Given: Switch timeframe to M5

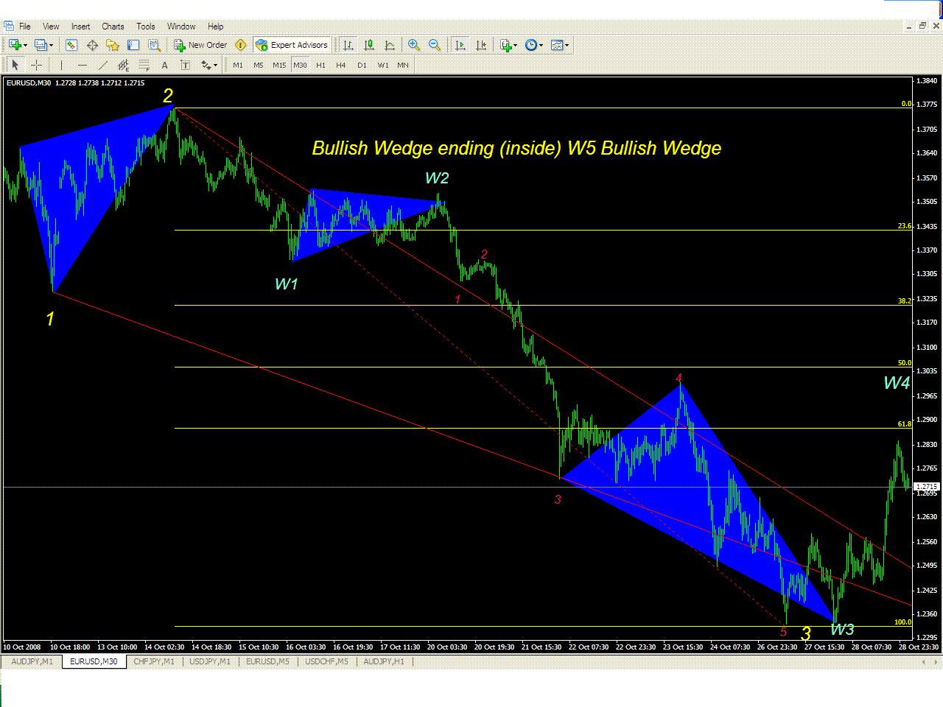Looking at the screenshot, I should [259, 65].
